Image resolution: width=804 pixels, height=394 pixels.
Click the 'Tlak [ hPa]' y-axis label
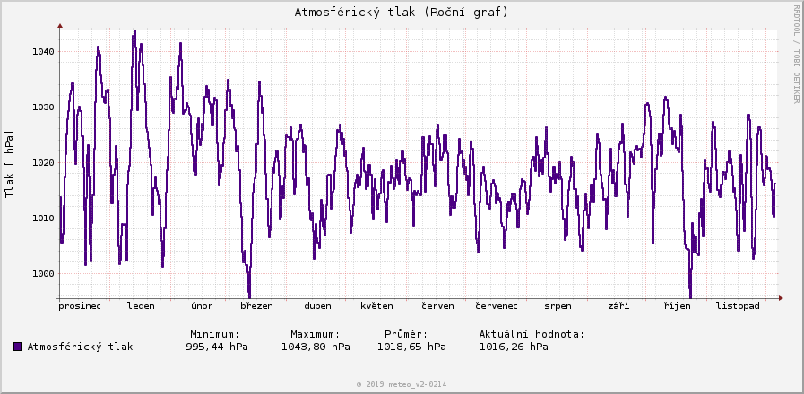(x=10, y=164)
